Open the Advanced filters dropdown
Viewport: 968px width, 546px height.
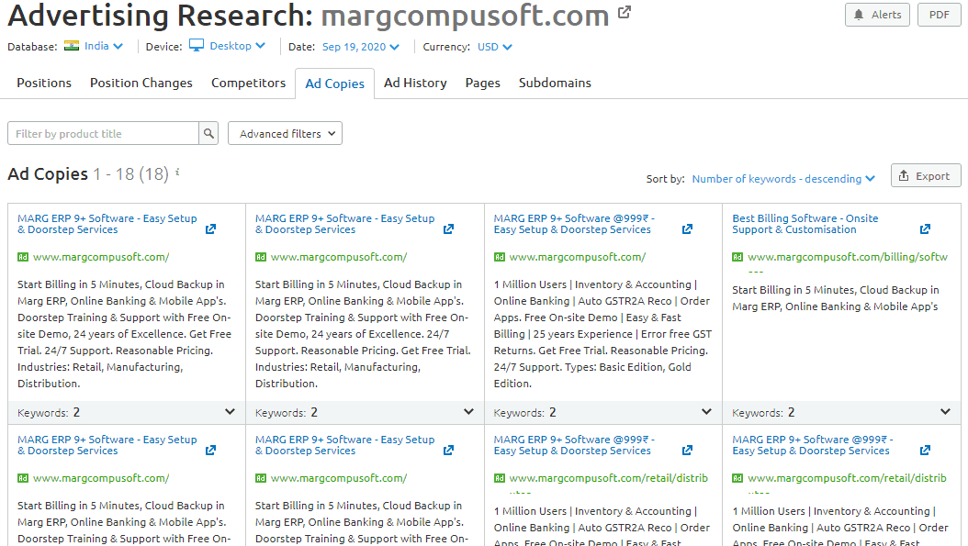point(286,133)
